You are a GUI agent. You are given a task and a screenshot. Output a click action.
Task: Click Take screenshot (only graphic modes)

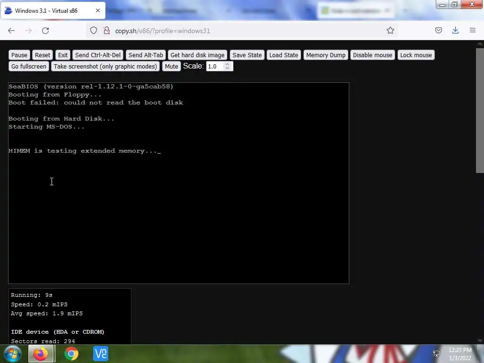click(x=105, y=66)
